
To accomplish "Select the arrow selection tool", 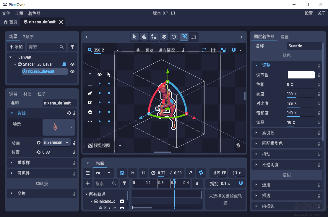I will 134,37.
